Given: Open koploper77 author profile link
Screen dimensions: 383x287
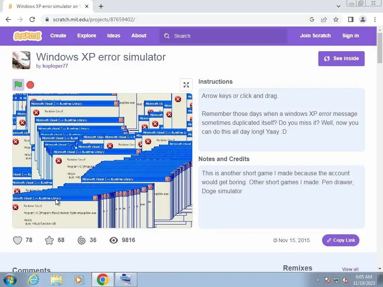Looking at the screenshot, I should [x=55, y=66].
